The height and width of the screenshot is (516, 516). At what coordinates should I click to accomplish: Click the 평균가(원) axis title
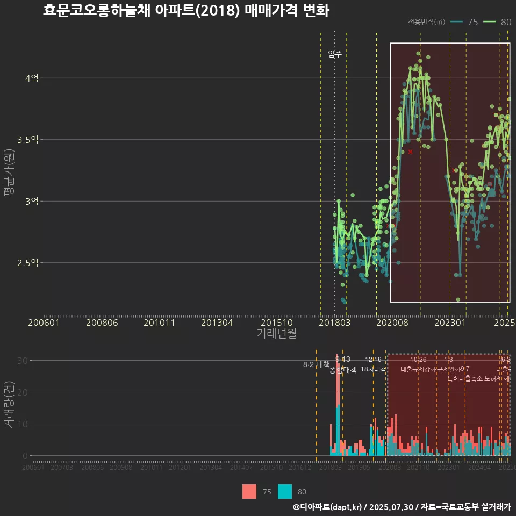pyautogui.click(x=9, y=173)
